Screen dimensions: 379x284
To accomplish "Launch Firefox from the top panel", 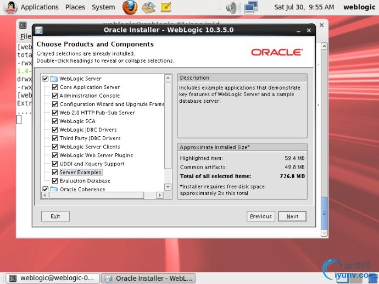I will tap(130, 7).
